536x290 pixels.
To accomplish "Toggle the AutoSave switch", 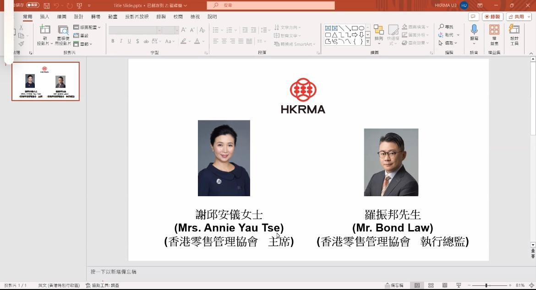I will coord(33,5).
